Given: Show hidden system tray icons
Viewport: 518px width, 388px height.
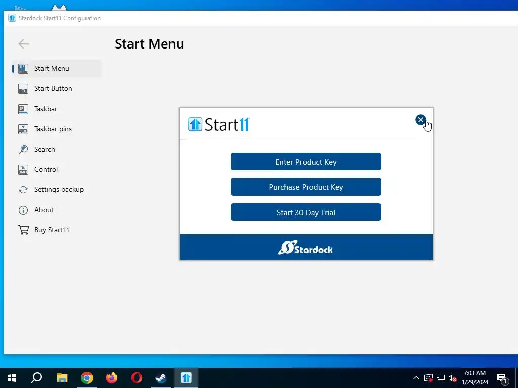Looking at the screenshot, I should point(416,378).
